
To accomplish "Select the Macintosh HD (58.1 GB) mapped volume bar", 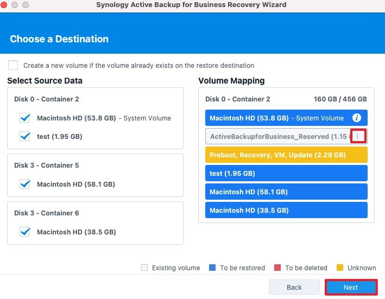I will 286,192.
